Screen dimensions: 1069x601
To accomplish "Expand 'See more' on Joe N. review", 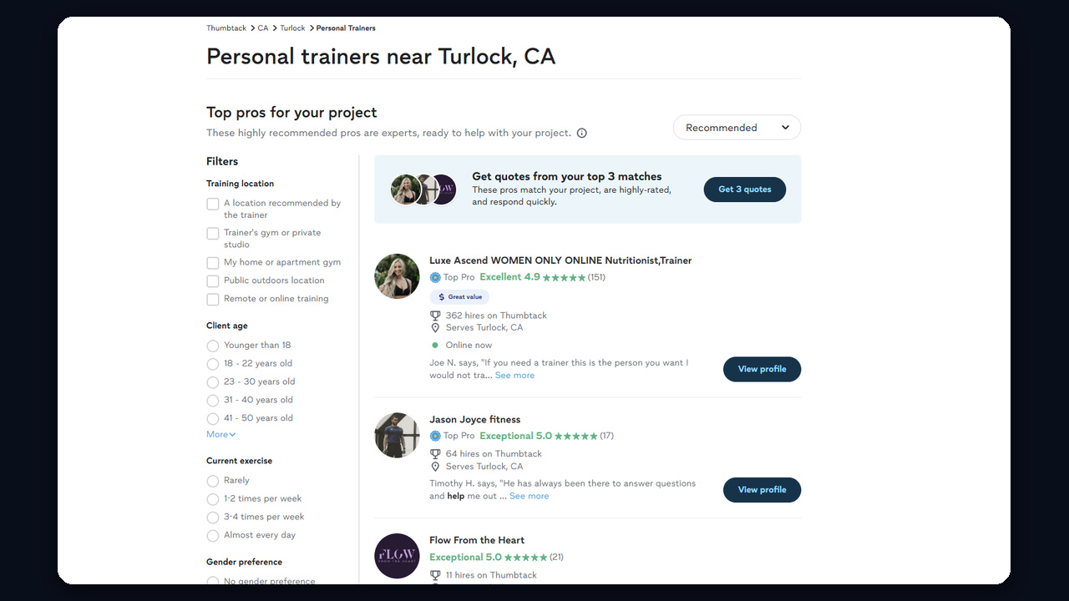I will [514, 376].
